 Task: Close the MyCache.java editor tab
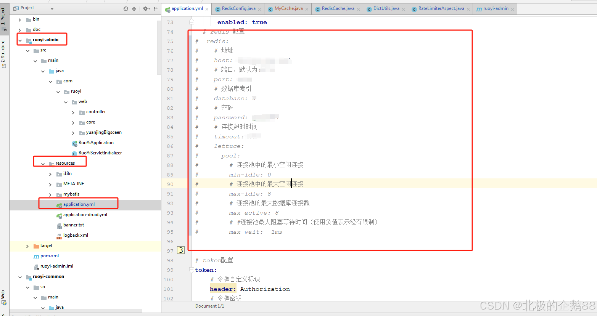pos(307,9)
